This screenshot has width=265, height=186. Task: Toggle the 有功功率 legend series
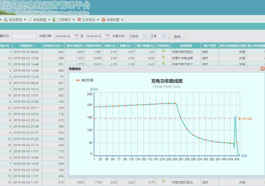pos(85,81)
